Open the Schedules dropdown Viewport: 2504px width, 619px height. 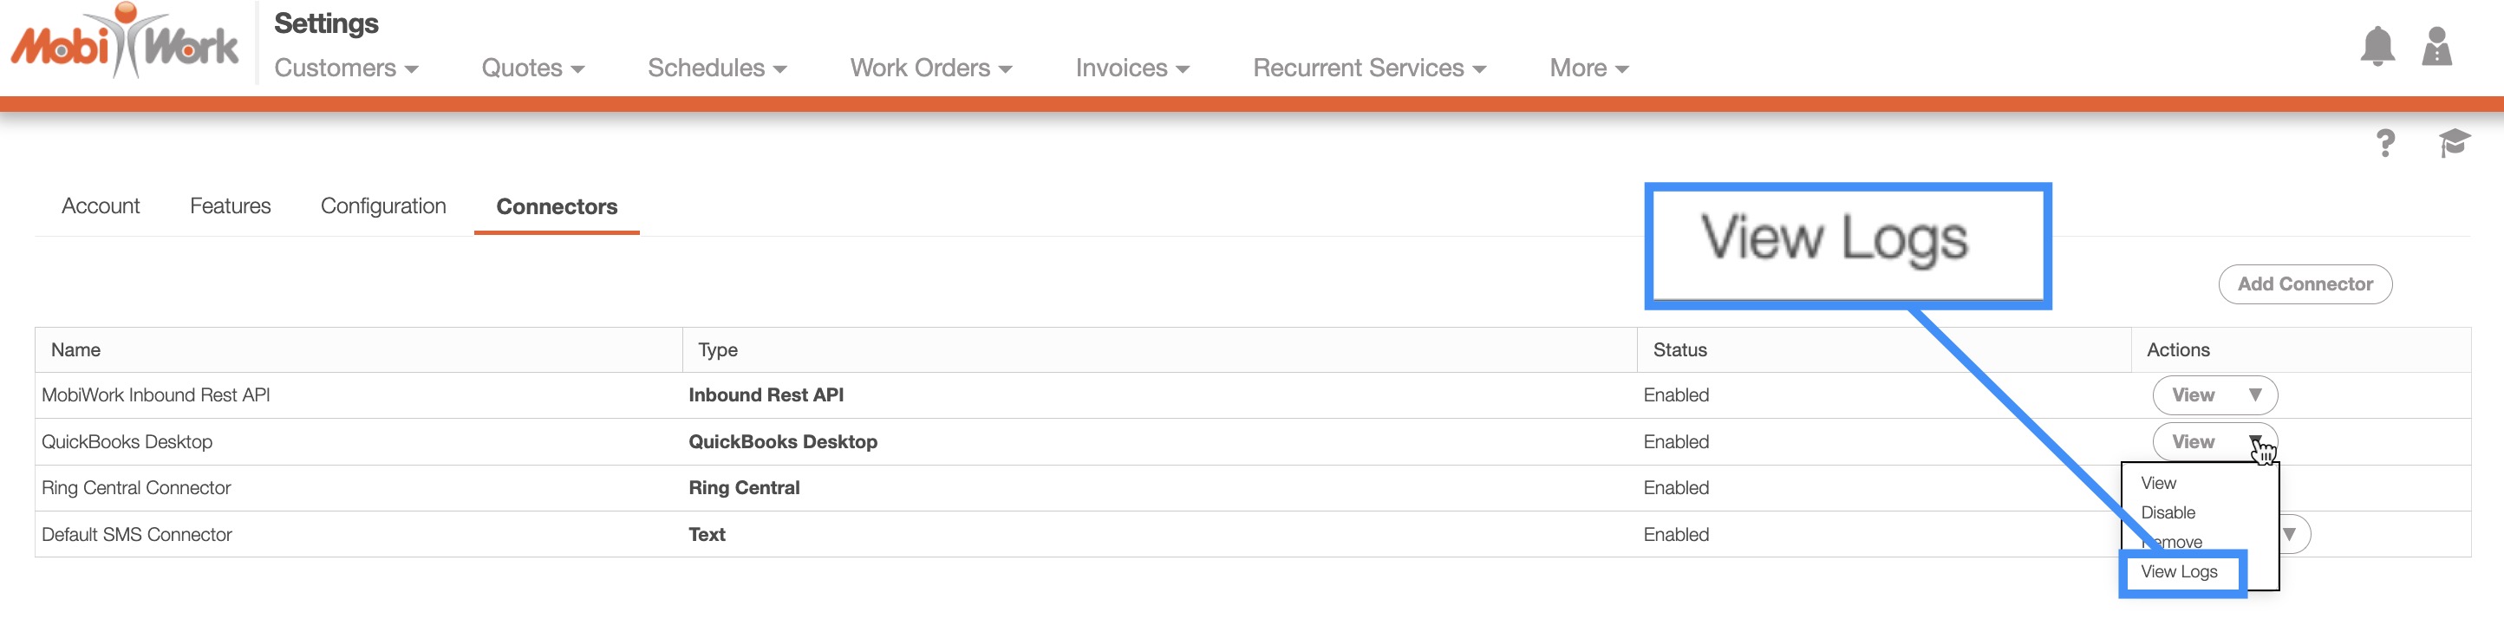[x=716, y=68]
